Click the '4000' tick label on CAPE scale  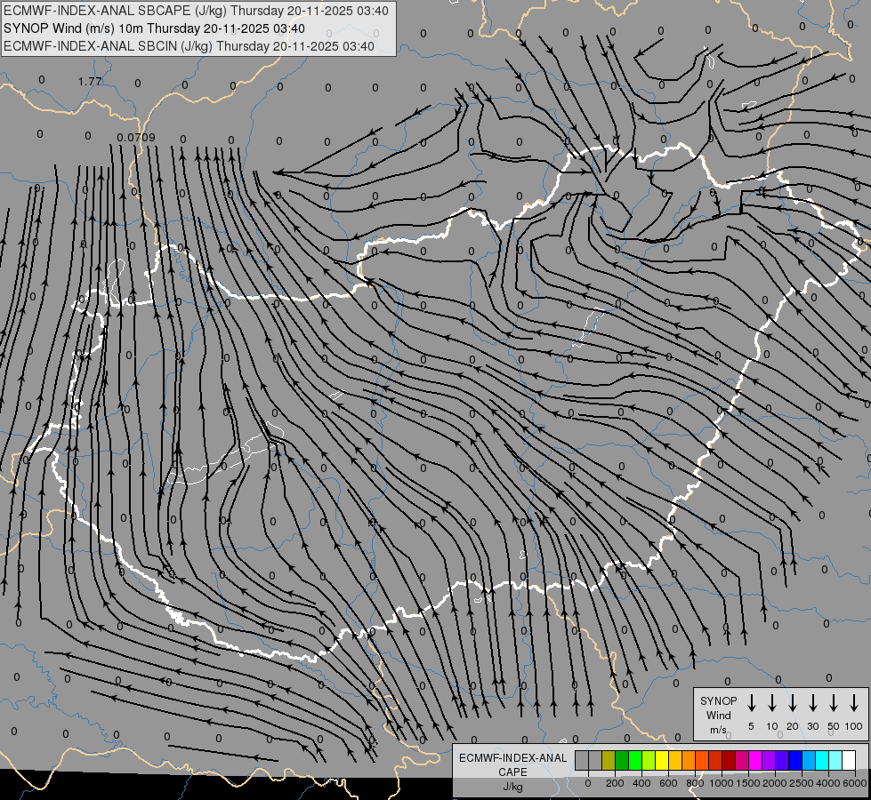(x=828, y=783)
